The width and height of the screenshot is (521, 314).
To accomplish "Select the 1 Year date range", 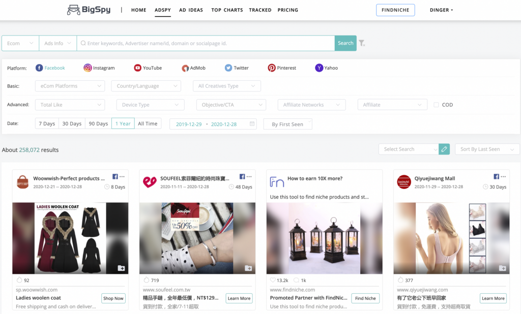I will point(123,123).
